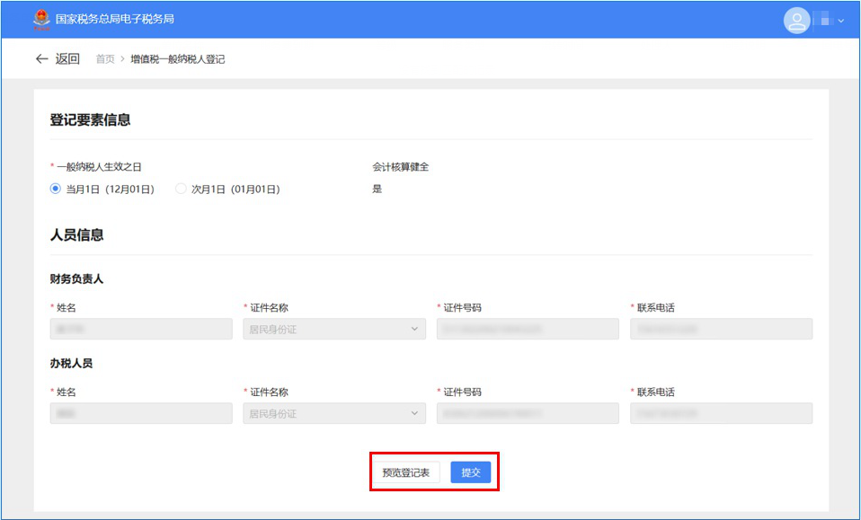Click the user avatar icon
The image size is (861, 520).
coord(796,20)
